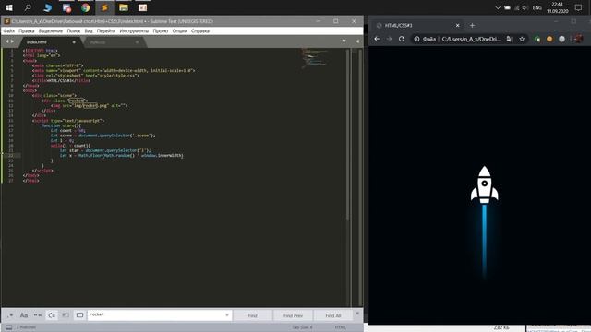Open Sublime Text from the taskbar
Screen dimensions: 591x332
104,7
